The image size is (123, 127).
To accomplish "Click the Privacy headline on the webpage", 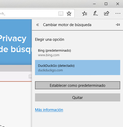I will (x=13, y=38).
